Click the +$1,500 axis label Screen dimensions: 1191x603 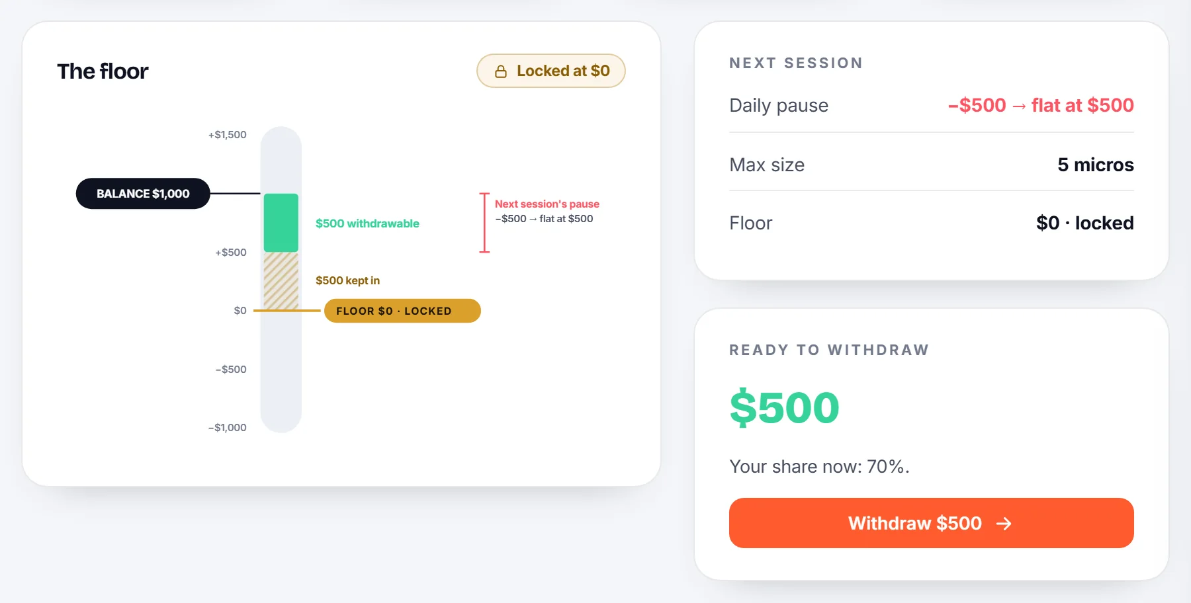pos(227,135)
